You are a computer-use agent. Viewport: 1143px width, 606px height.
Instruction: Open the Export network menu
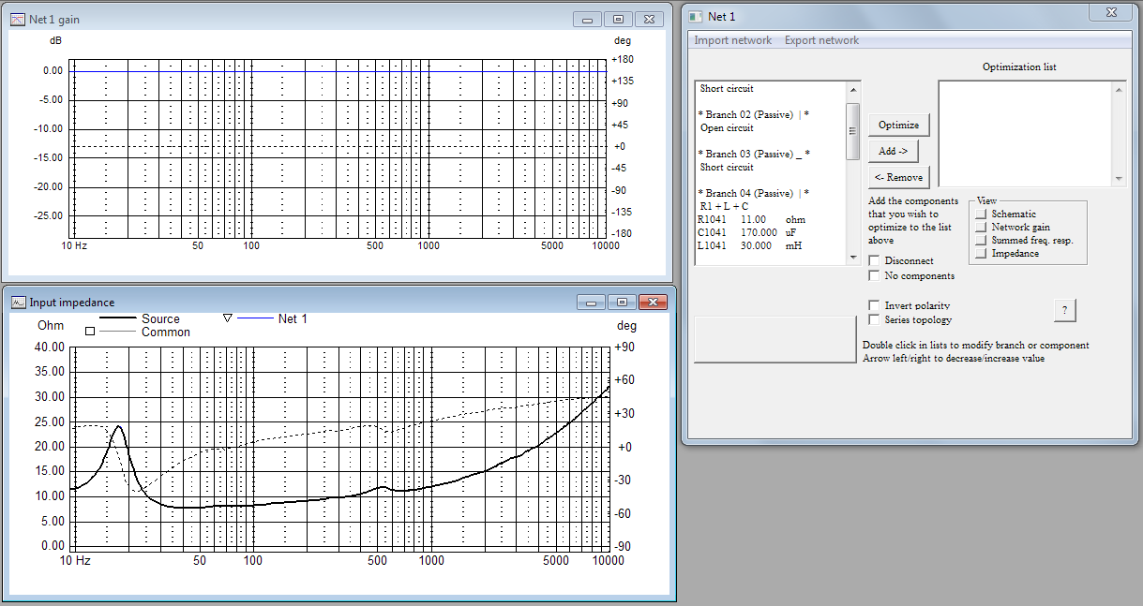coord(821,40)
